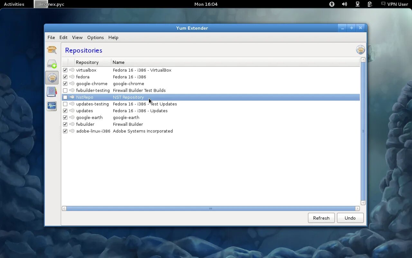Sort by the Repository column header
Viewport: 412px width, 258px height.
coord(93,62)
